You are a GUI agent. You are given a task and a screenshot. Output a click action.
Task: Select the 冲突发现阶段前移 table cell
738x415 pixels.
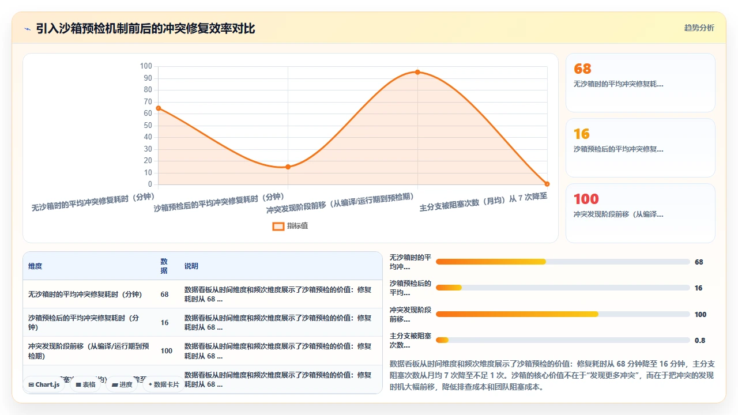[89, 351]
